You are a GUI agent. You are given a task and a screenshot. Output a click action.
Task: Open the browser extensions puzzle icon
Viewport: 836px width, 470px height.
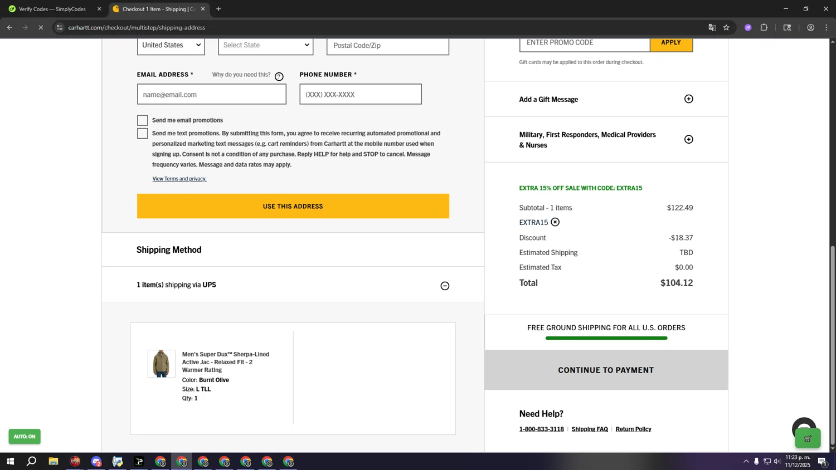coord(764,28)
